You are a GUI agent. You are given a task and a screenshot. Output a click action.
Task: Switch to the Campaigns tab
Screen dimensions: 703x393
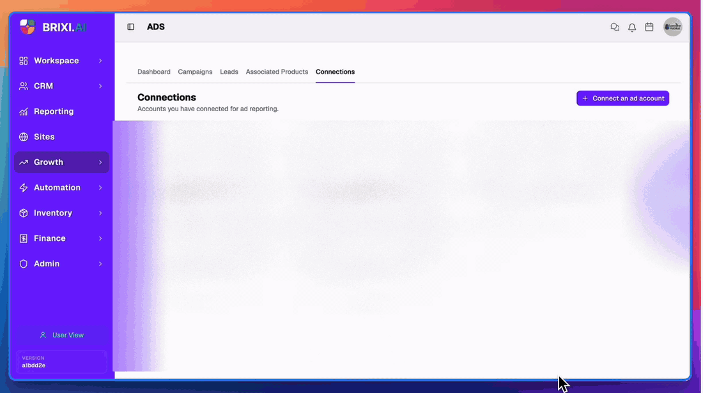point(195,72)
